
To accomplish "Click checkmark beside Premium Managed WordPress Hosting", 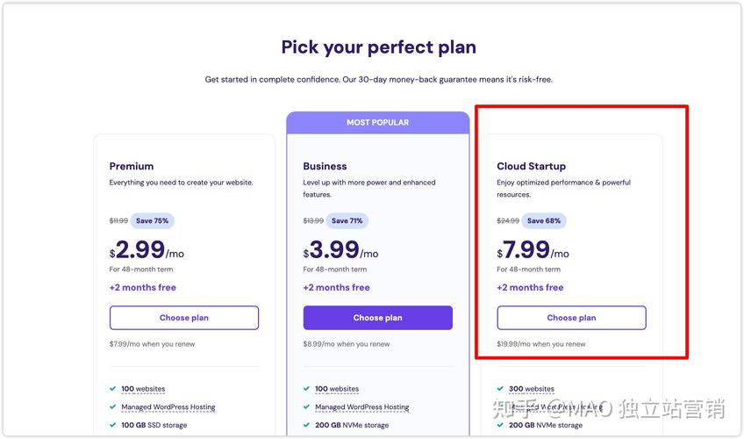I will [x=112, y=407].
